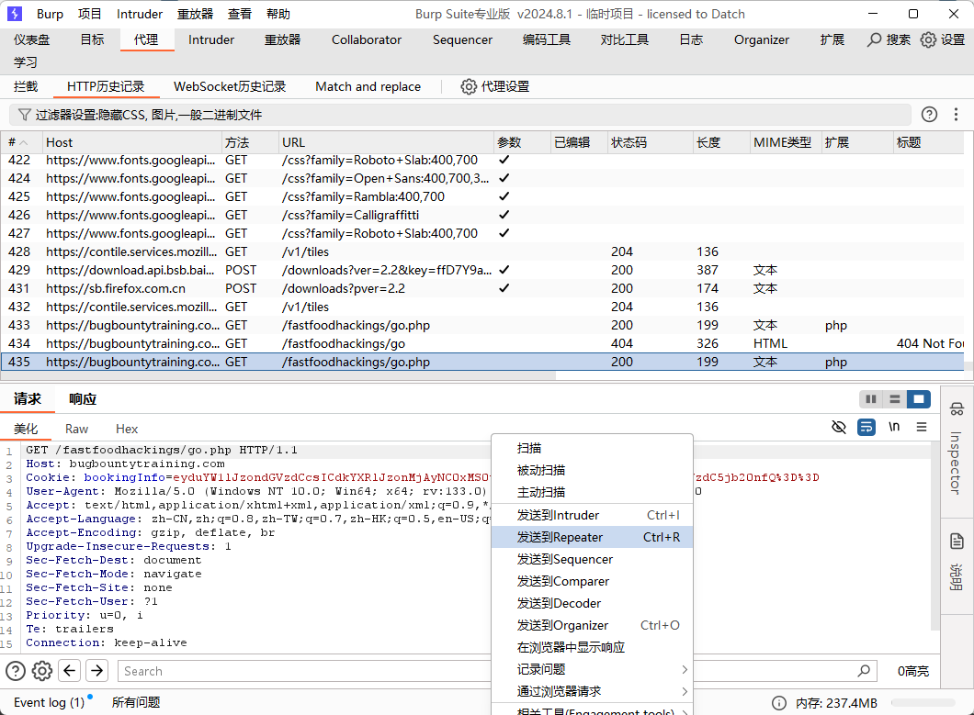Open the 查看 menu
Image resolution: width=974 pixels, height=715 pixels.
coord(239,14)
